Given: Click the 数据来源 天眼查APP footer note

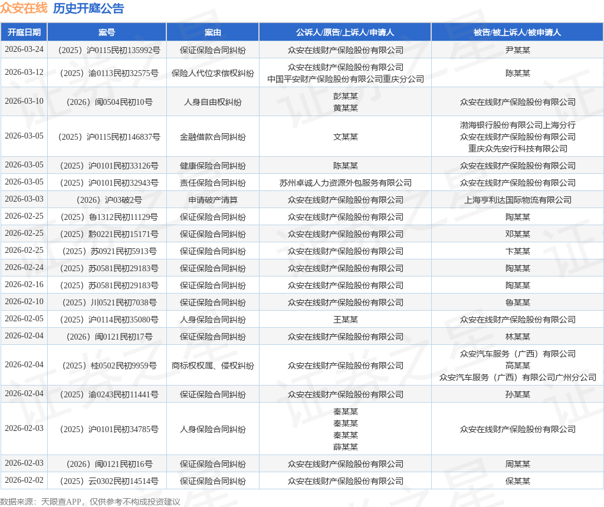Looking at the screenshot, I should click(x=90, y=502).
